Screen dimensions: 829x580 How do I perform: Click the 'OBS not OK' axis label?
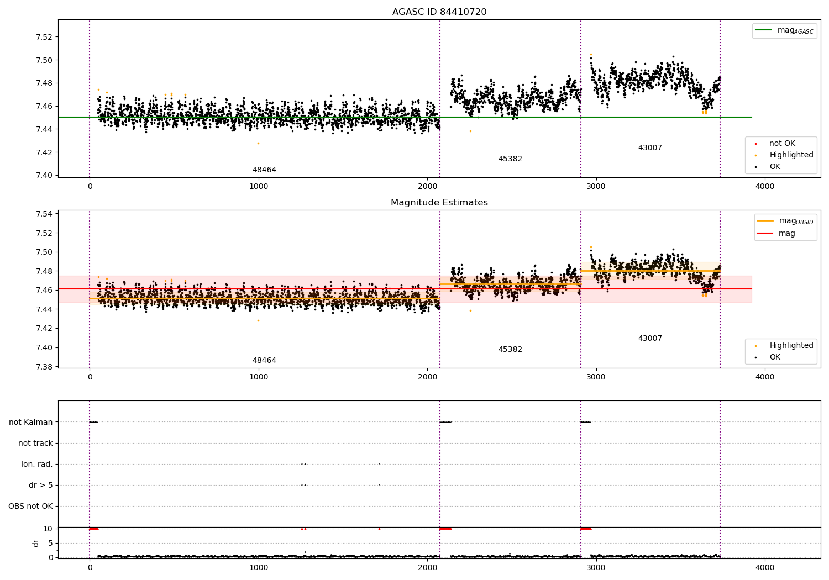click(x=30, y=507)
